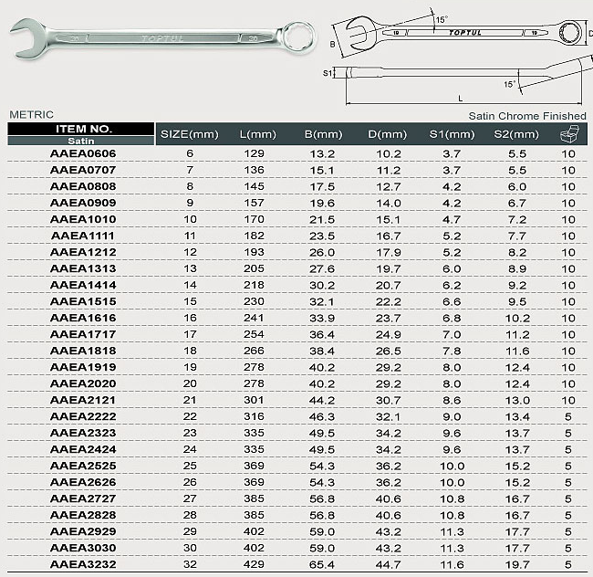The height and width of the screenshot is (577, 593).
Task: Select item number AAEA1212
Action: 83,252
